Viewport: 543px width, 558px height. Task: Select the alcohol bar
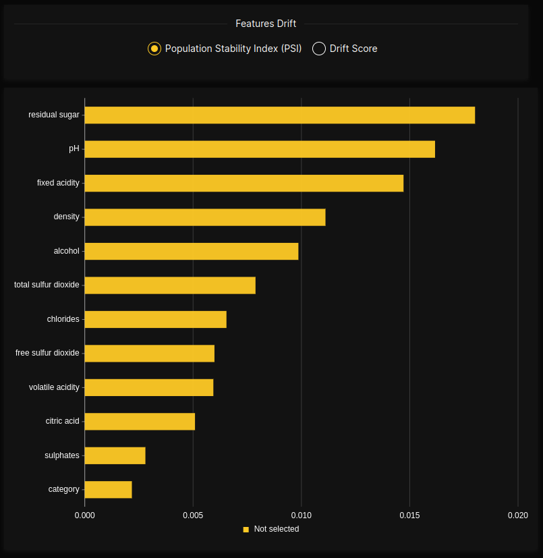(191, 251)
